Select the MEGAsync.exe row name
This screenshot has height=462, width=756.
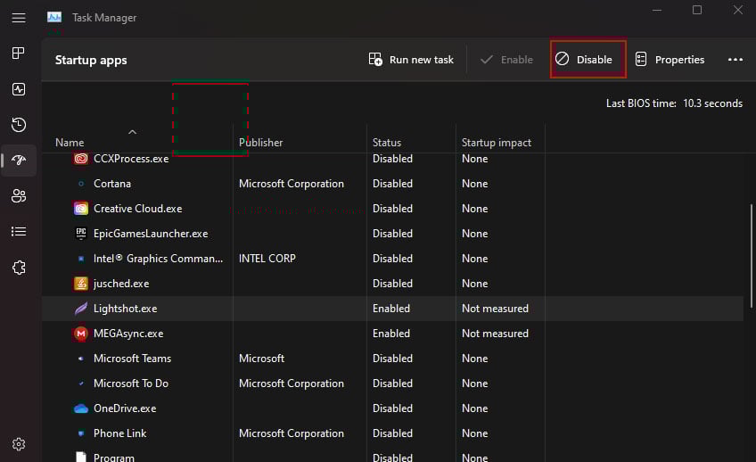(128, 334)
